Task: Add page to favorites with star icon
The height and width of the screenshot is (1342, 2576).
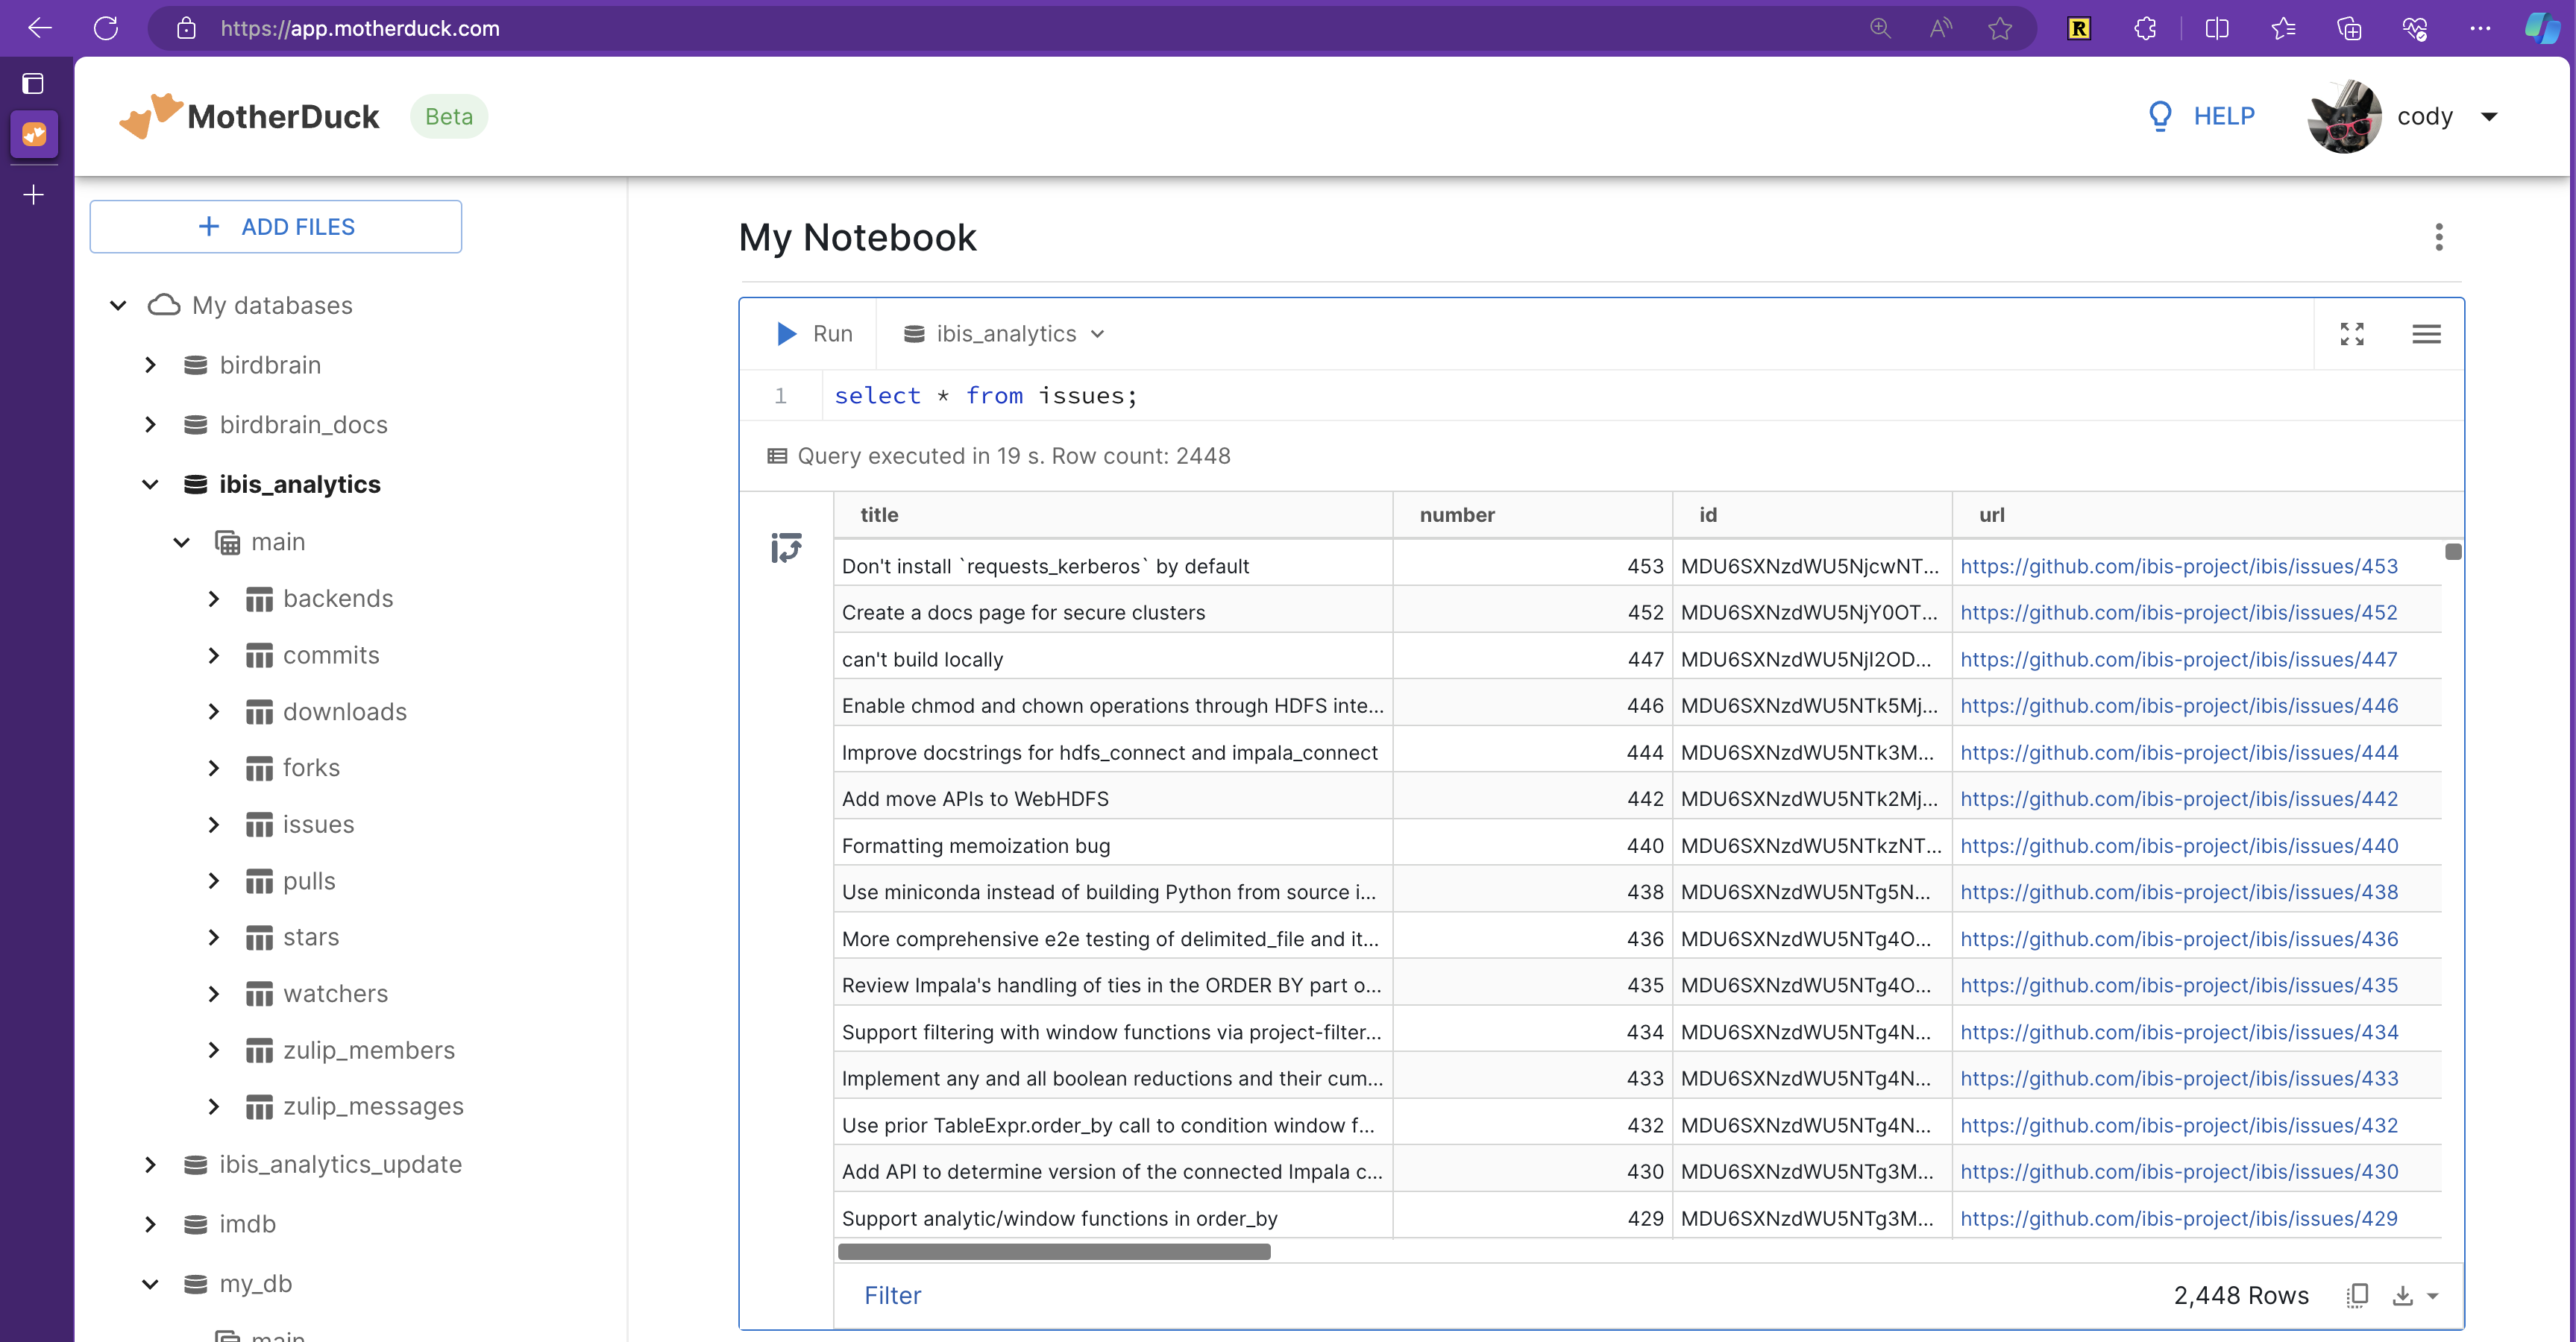Action: click(2000, 28)
